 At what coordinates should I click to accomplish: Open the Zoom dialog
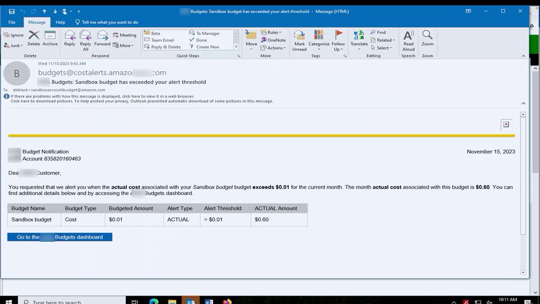coord(427,39)
